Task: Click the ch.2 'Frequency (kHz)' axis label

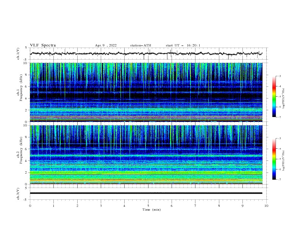Action: [x=21, y=150]
